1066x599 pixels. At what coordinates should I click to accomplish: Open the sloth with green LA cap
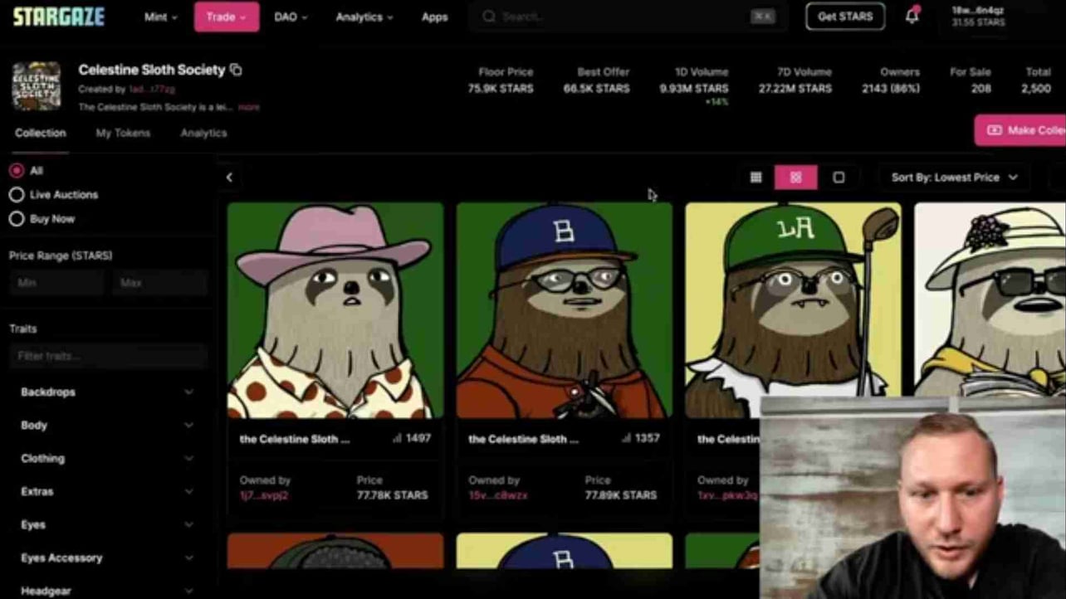(793, 310)
